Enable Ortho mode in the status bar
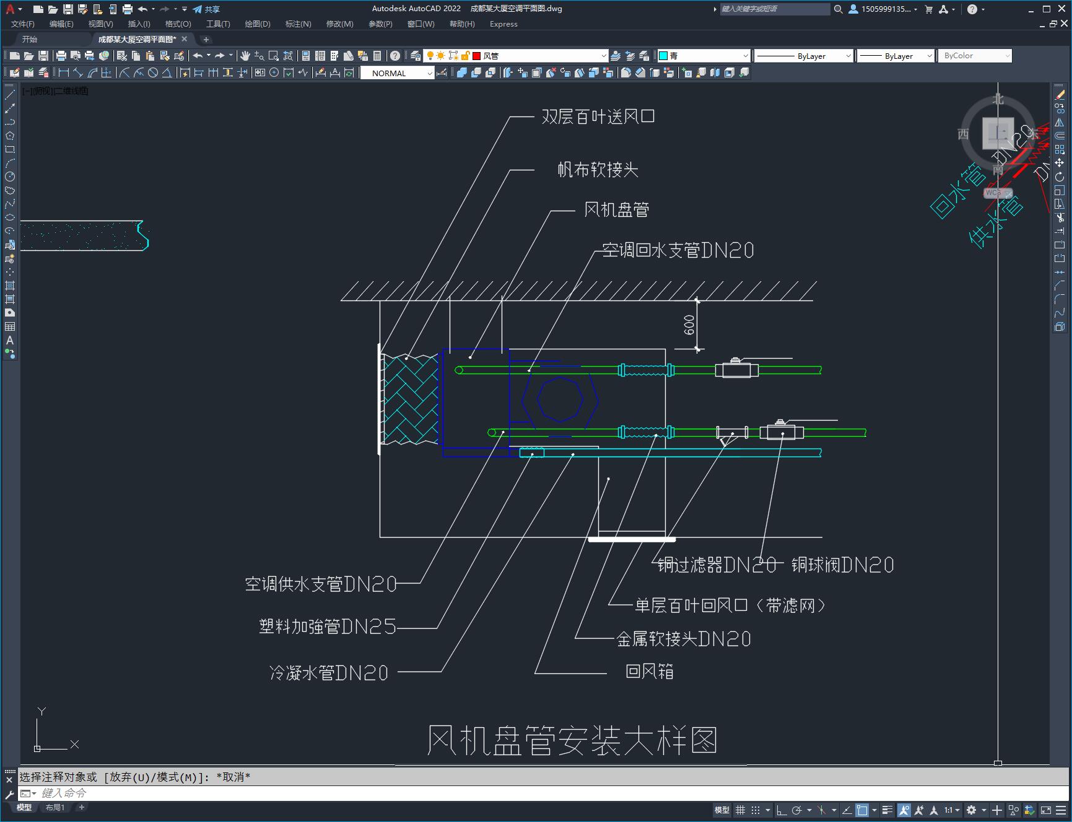 782,810
